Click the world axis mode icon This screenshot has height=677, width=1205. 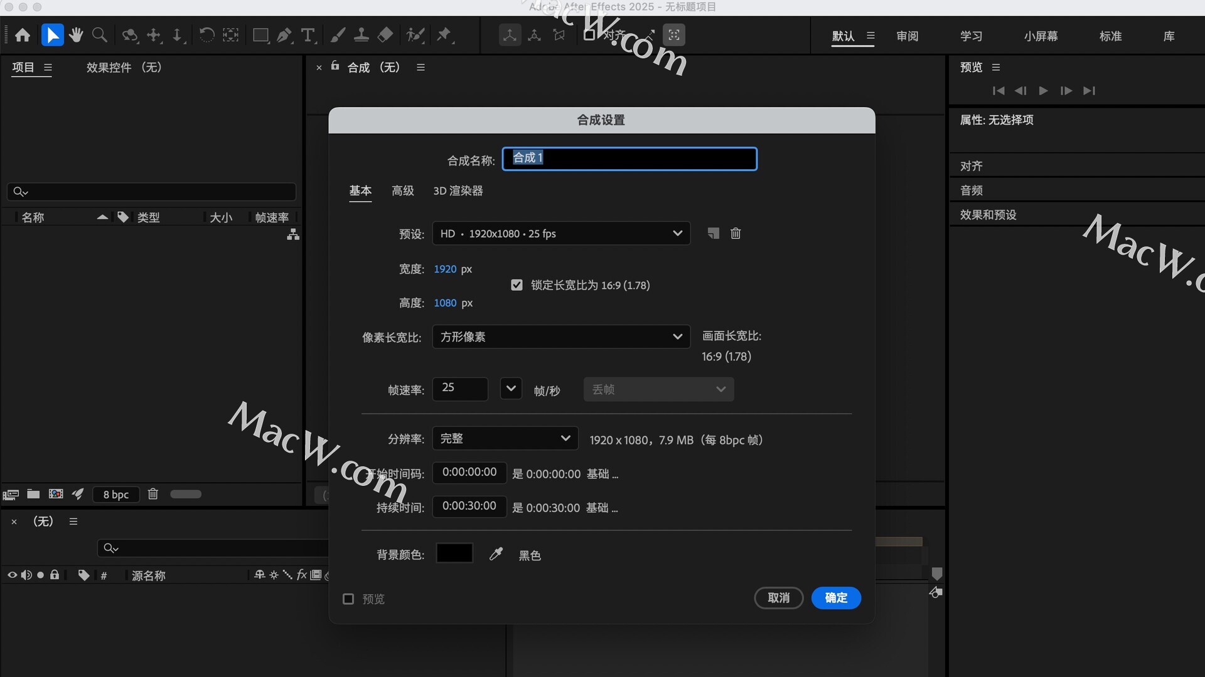point(534,35)
